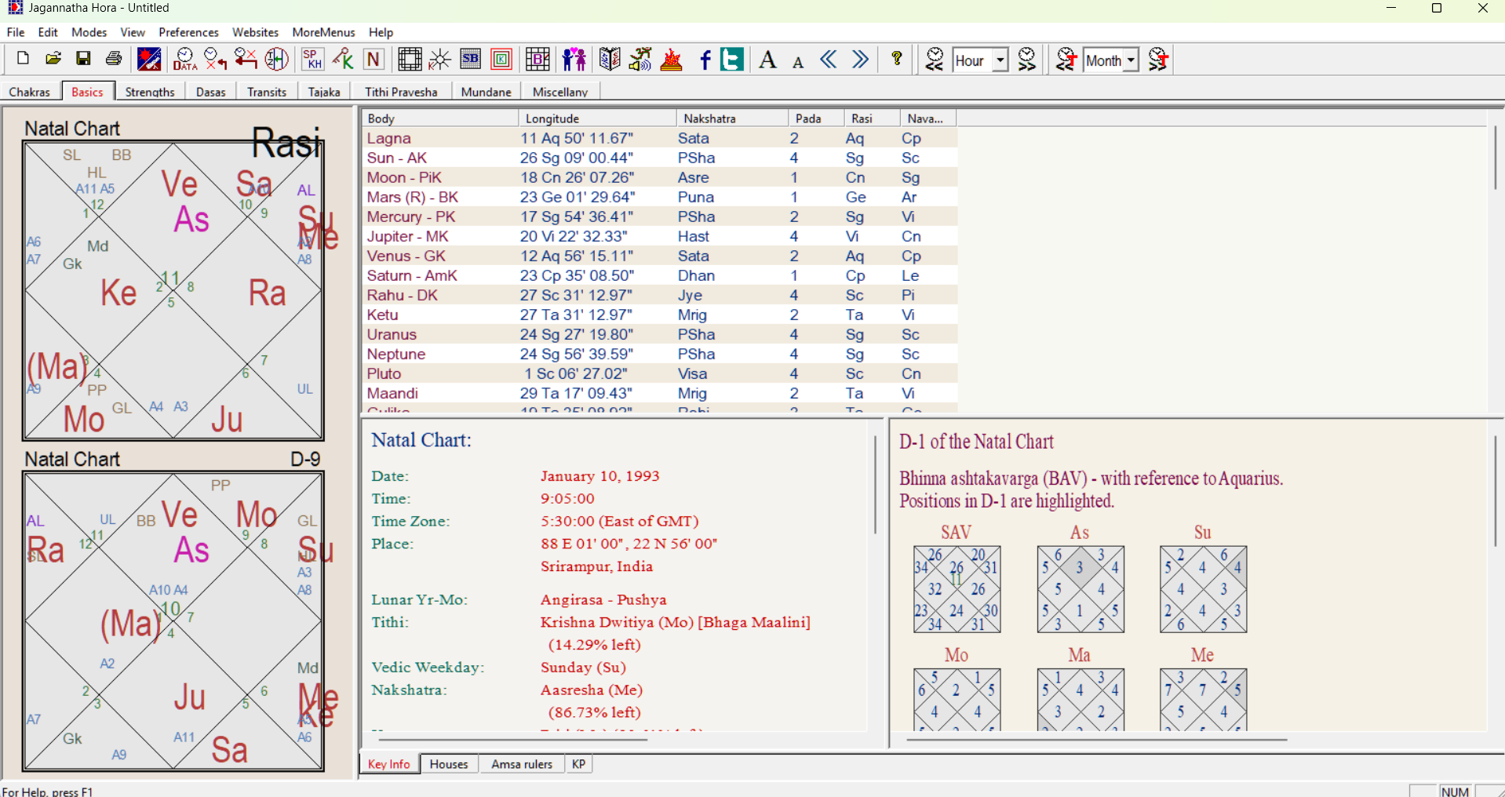Click the blue double left arrow

pyautogui.click(x=829, y=59)
